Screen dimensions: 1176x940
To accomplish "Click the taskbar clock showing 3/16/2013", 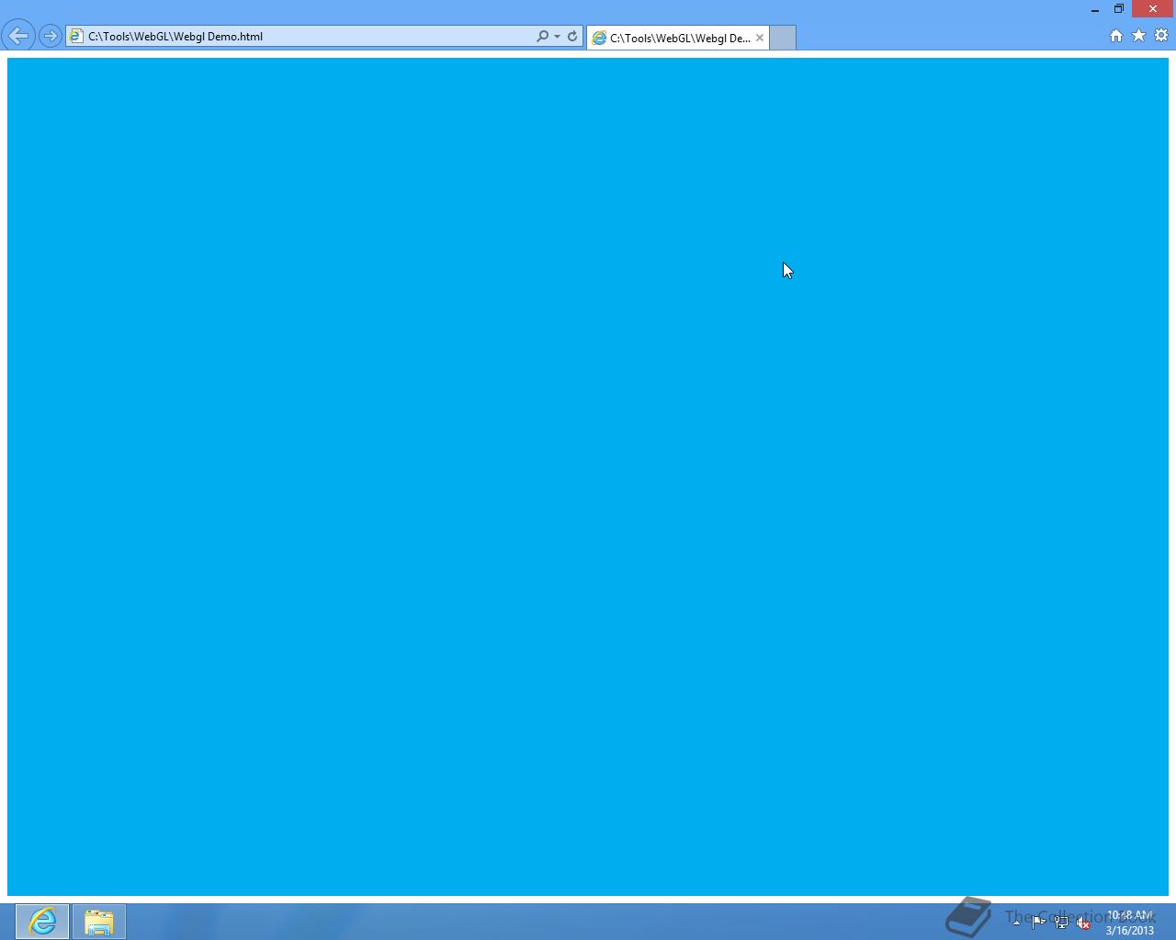I will [x=1129, y=923].
